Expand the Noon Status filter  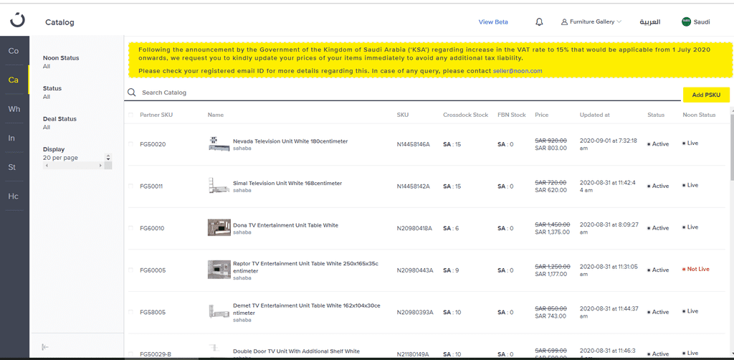coord(61,62)
